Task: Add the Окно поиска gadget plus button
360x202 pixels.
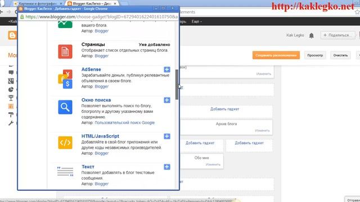Action: click(167, 100)
